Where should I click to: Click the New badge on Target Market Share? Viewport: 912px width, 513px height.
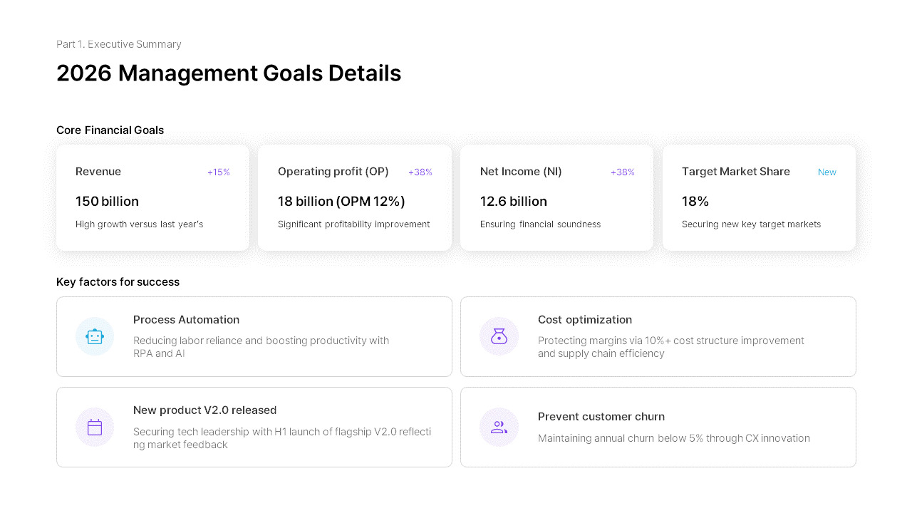(826, 172)
